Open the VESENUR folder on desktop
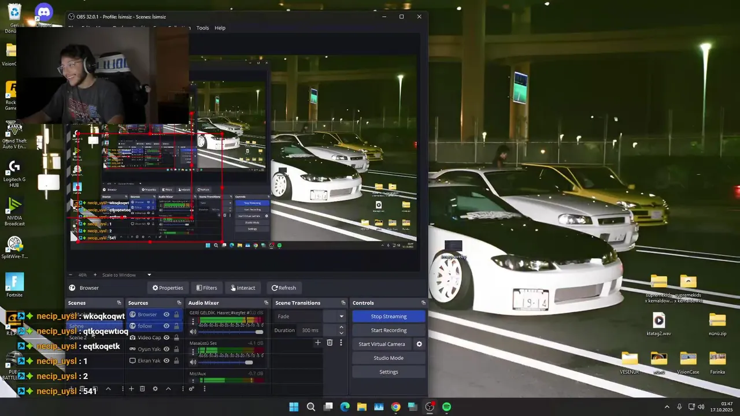Screen dimensions: 740x416 (630, 363)
